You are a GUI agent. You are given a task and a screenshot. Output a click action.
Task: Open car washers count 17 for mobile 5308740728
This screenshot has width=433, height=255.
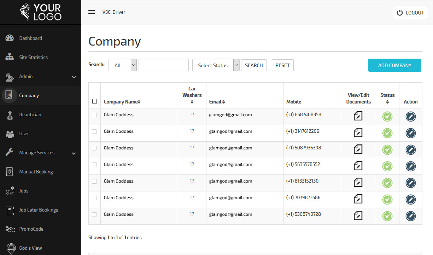coord(192,214)
